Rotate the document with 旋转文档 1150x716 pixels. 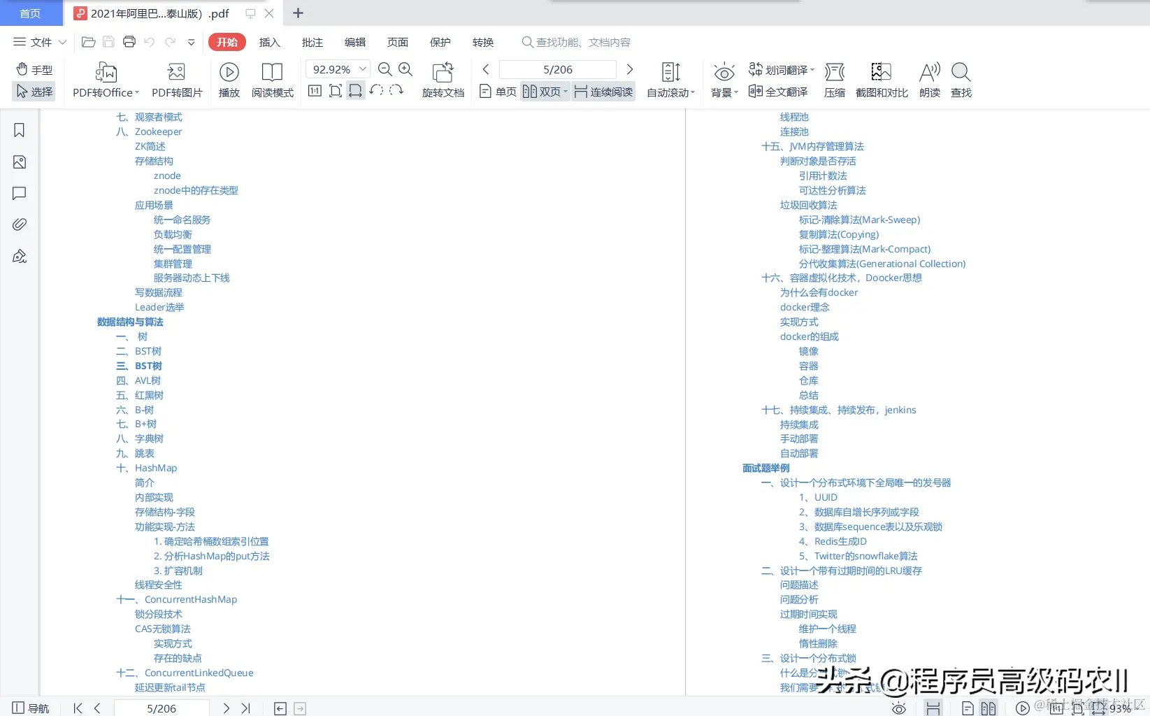point(443,79)
